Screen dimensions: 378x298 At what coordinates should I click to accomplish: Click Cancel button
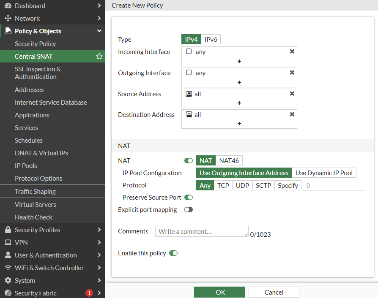coord(274,292)
